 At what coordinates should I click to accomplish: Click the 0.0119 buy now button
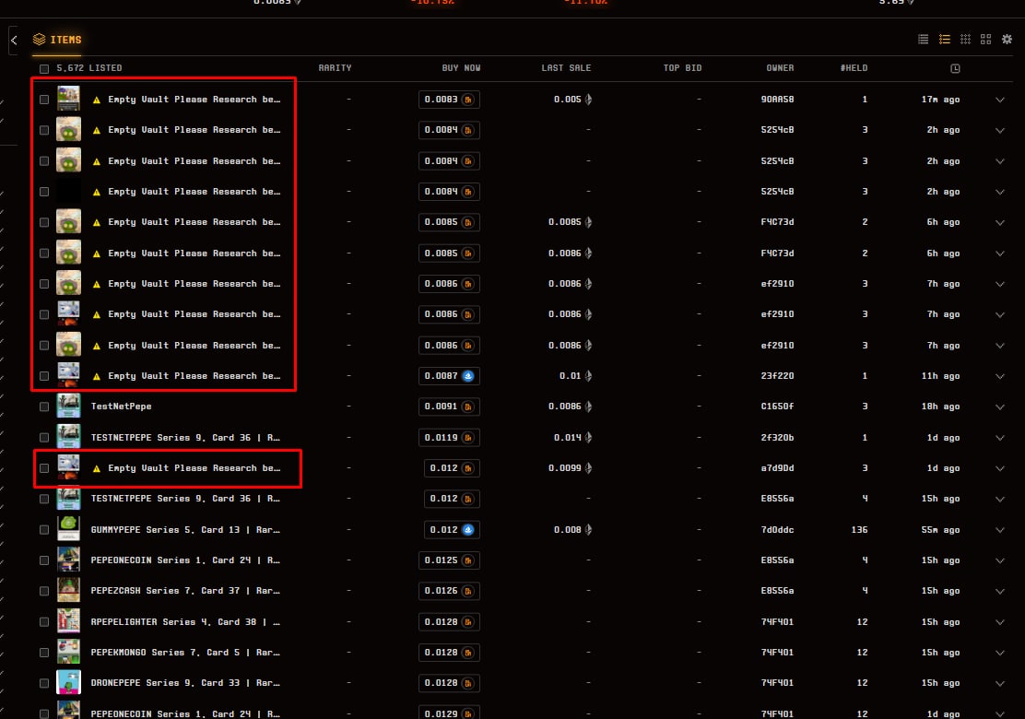pos(449,437)
